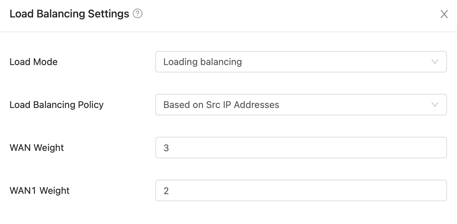
Task: Click the Load Balancing Policy chevron arrow
Action: click(435, 105)
